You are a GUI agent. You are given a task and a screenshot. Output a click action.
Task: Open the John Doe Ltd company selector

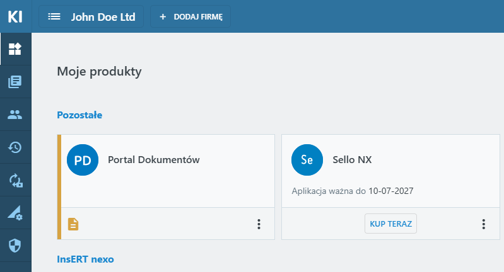point(91,17)
